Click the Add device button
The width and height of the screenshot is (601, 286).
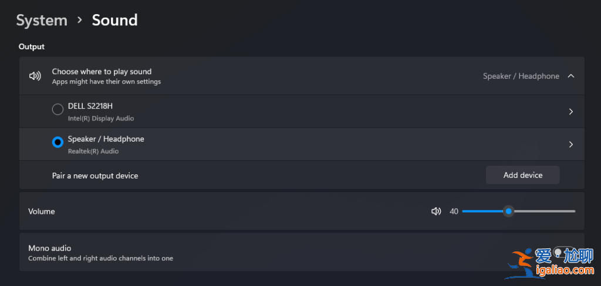tap(522, 175)
